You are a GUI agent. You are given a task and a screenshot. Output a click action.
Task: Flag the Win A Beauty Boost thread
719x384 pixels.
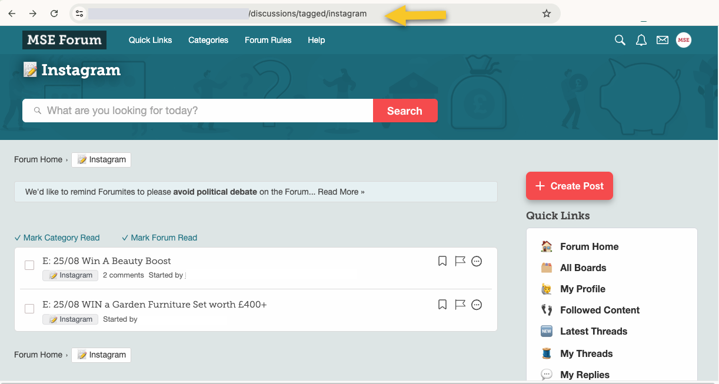coord(460,261)
